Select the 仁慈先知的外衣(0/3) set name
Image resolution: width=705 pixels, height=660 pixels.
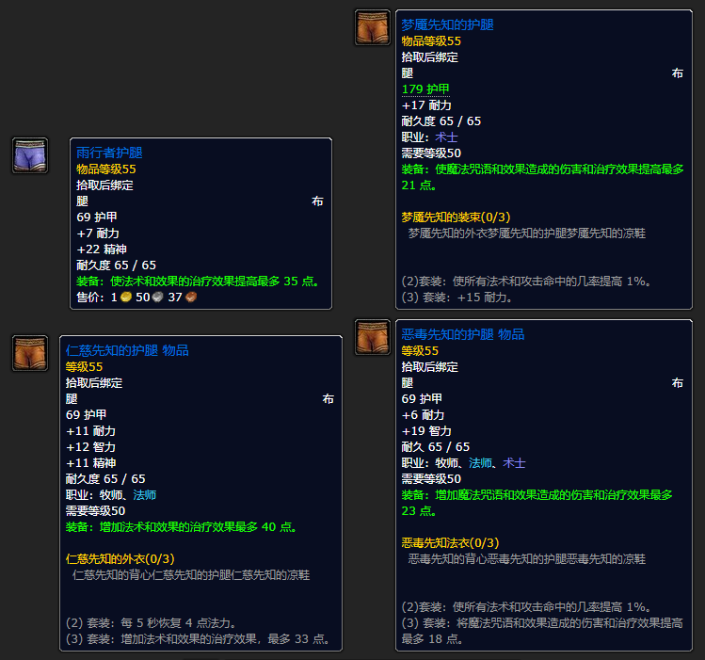pos(120,559)
